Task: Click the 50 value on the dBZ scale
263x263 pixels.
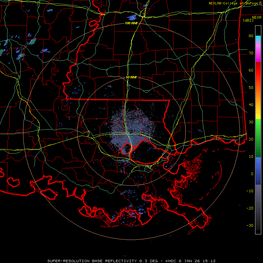Action: tap(251, 88)
